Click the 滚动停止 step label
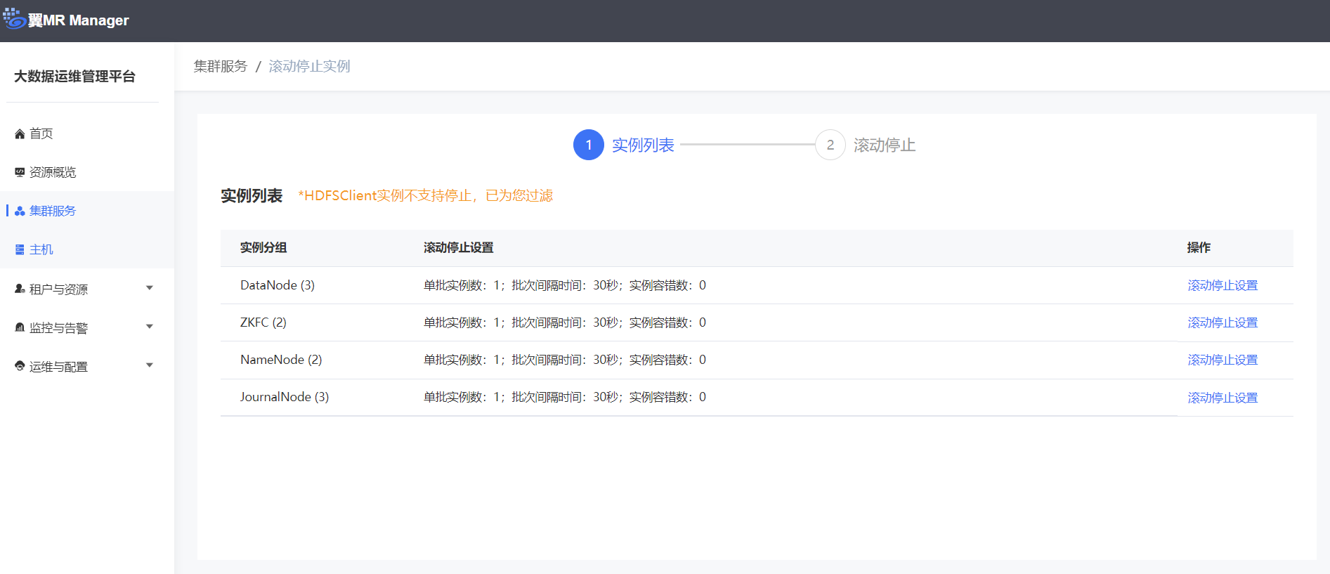Image resolution: width=1330 pixels, height=574 pixels. click(885, 145)
